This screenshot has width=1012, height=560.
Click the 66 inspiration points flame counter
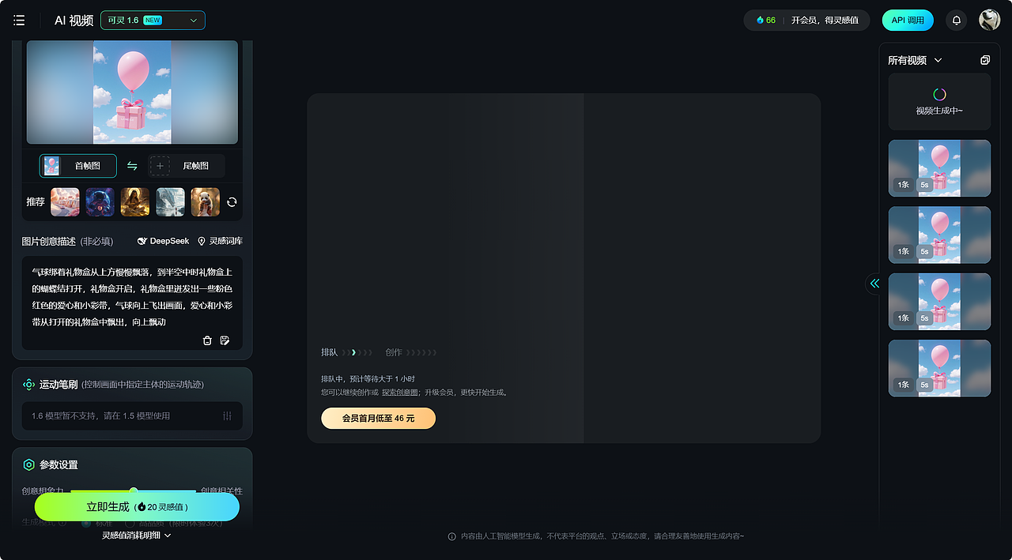(x=765, y=21)
